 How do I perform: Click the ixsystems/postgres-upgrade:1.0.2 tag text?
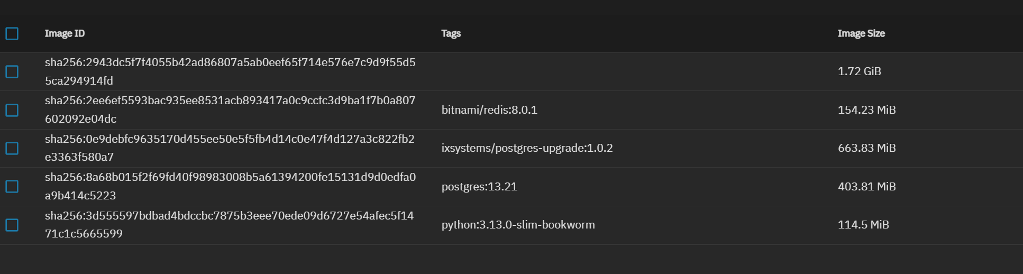[527, 148]
